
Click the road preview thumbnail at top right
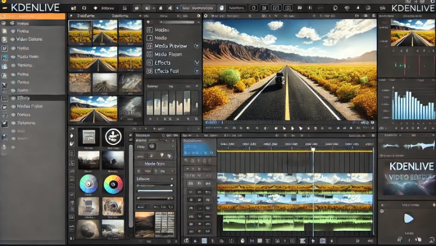(x=413, y=33)
